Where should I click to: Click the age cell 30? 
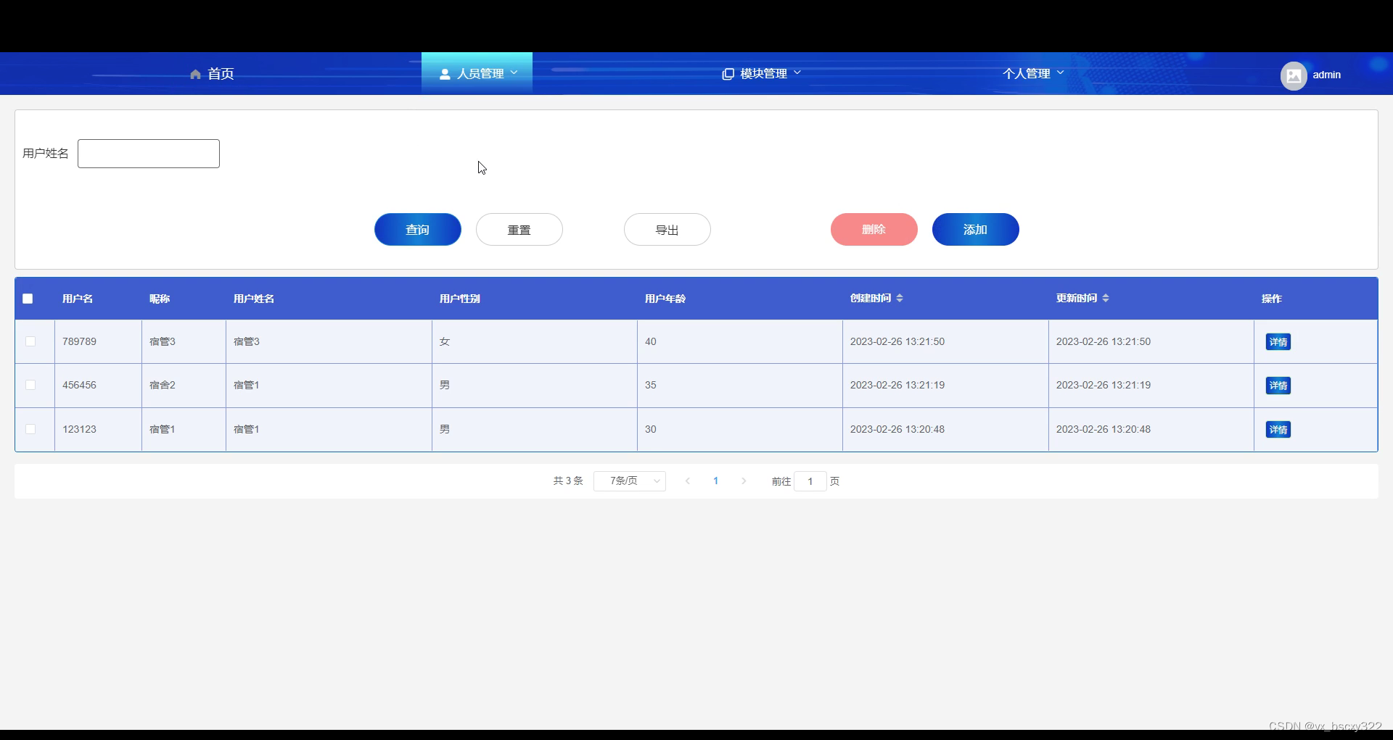pyautogui.click(x=651, y=429)
